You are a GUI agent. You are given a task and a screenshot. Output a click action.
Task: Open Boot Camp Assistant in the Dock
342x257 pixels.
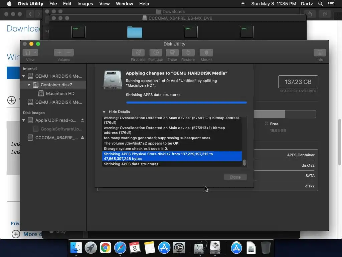coord(215,248)
